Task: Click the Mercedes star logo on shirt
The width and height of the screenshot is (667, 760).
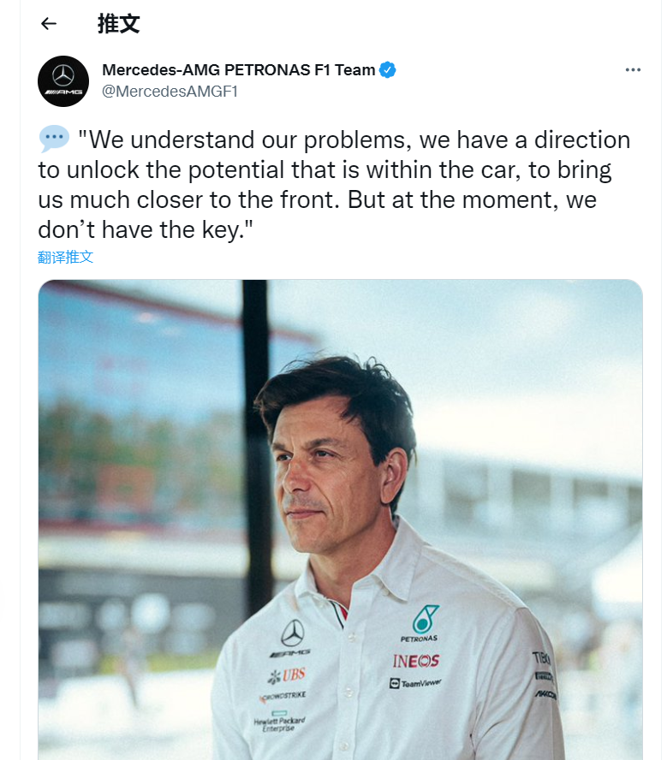Action: tap(293, 633)
